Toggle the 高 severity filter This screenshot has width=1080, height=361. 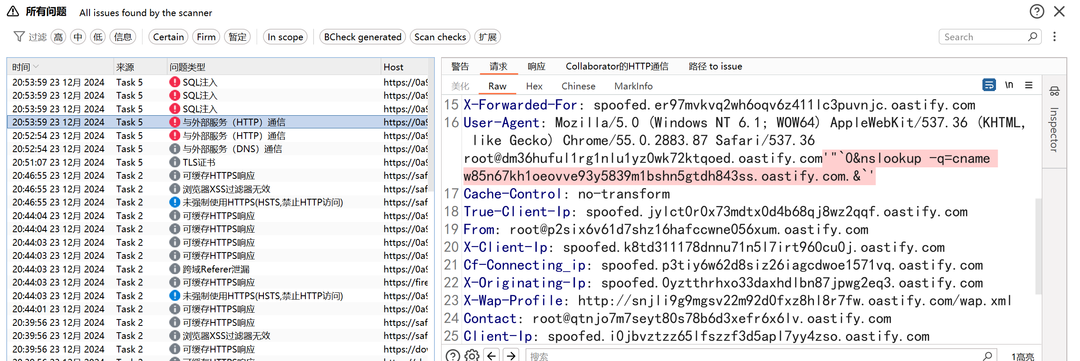[x=59, y=37]
